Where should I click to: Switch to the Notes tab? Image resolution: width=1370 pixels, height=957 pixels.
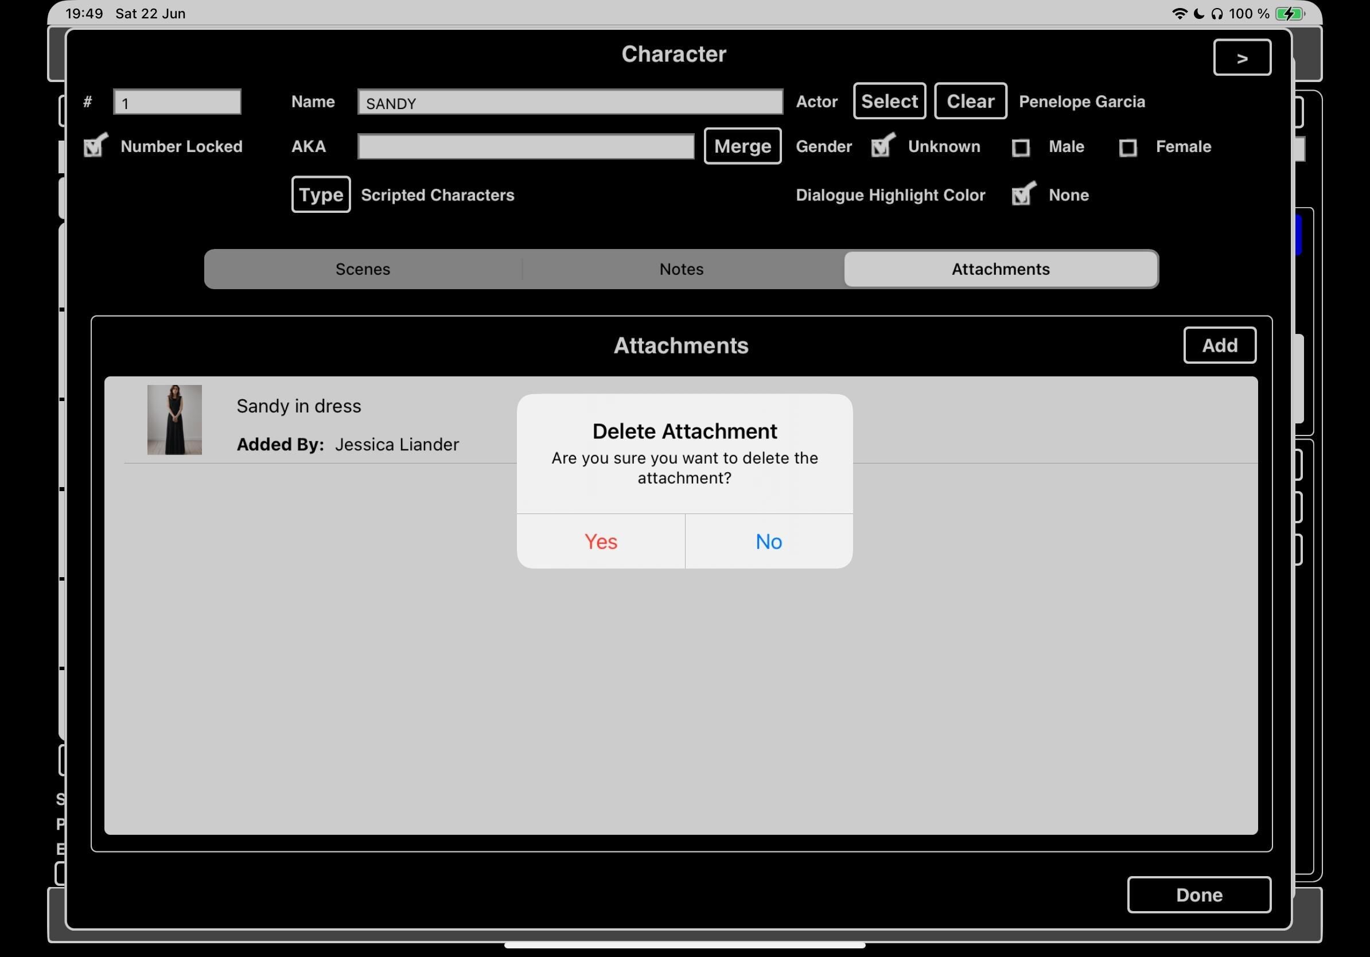[x=682, y=269]
